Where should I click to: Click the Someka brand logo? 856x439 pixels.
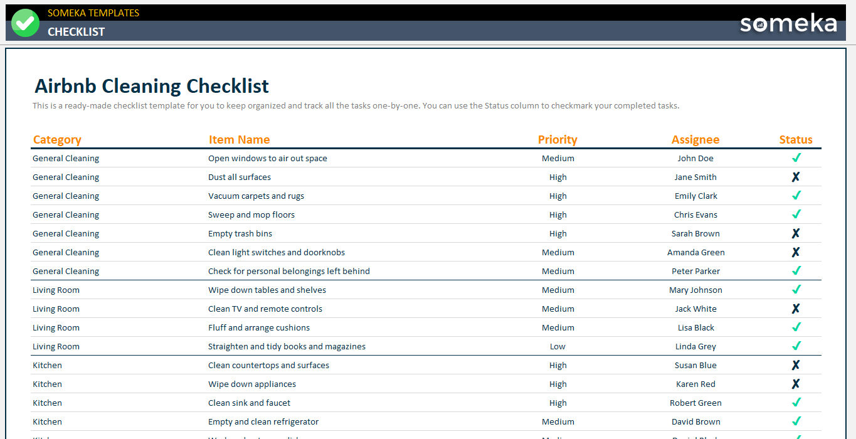coord(788,24)
